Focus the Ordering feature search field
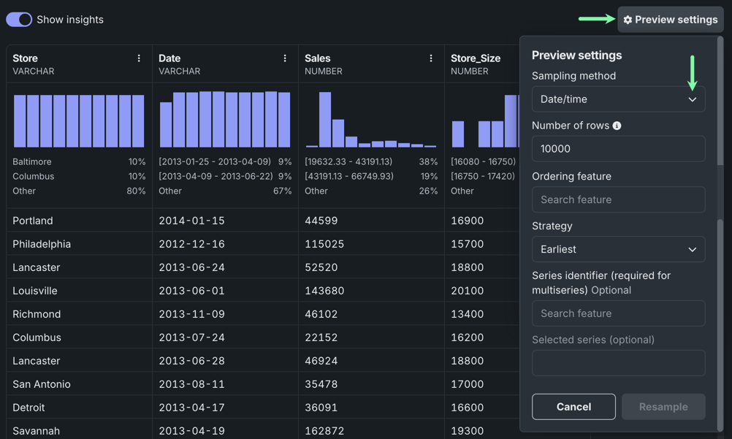 coord(618,199)
